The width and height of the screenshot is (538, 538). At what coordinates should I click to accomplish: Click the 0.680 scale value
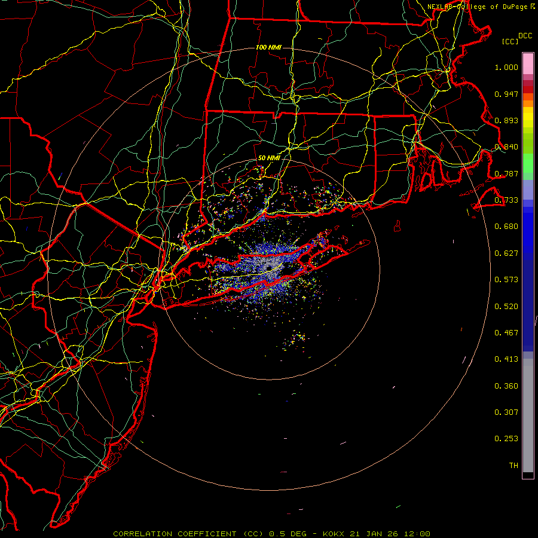[x=506, y=227]
